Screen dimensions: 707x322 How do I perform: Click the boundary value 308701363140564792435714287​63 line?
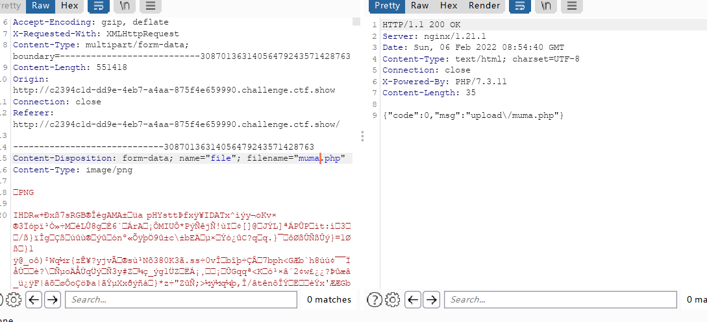click(x=182, y=56)
